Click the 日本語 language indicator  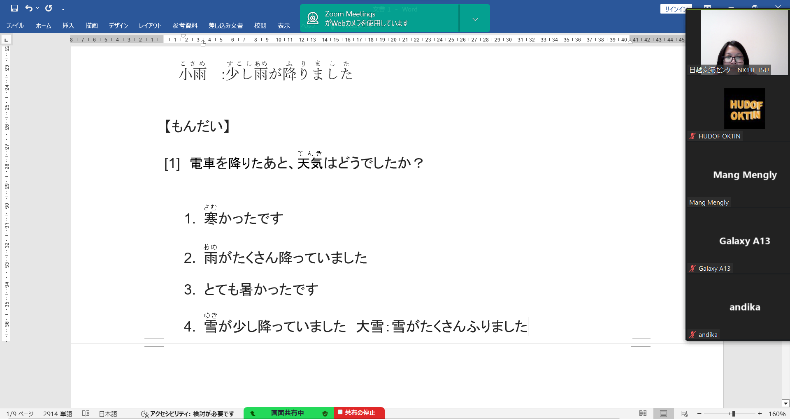108,414
